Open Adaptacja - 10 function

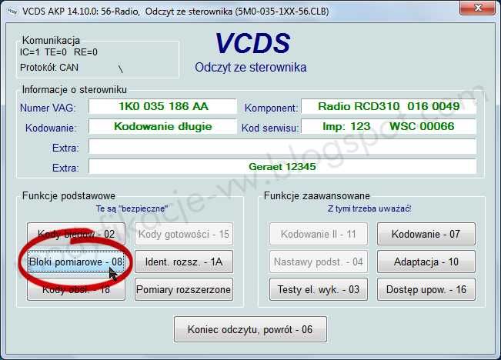coord(426,262)
